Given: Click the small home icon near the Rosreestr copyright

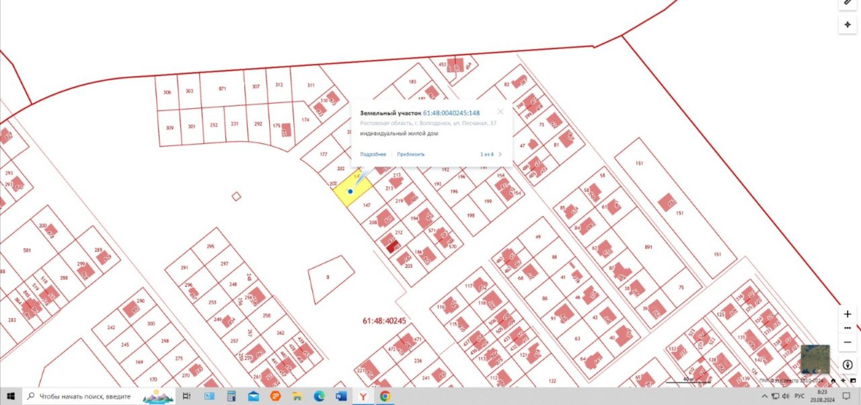Looking at the screenshot, I should tap(833, 380).
